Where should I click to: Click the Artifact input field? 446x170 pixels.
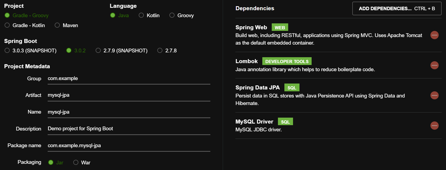click(129, 95)
